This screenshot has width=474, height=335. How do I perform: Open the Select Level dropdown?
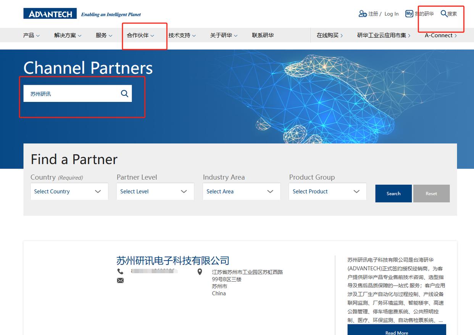155,192
